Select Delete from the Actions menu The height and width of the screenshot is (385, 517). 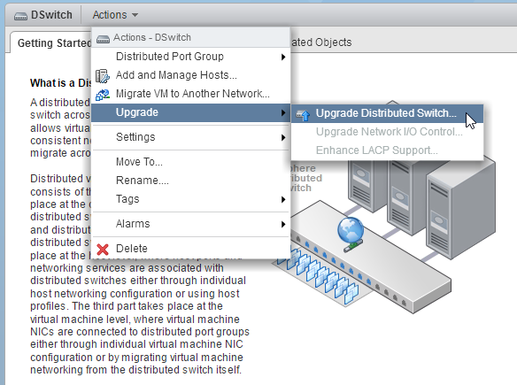click(190, 249)
